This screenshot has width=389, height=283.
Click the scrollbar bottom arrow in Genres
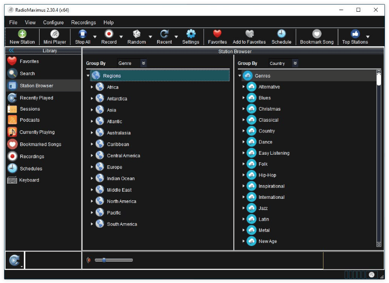click(378, 244)
